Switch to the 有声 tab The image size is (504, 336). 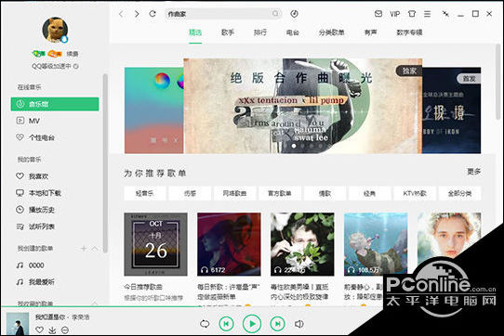[371, 32]
